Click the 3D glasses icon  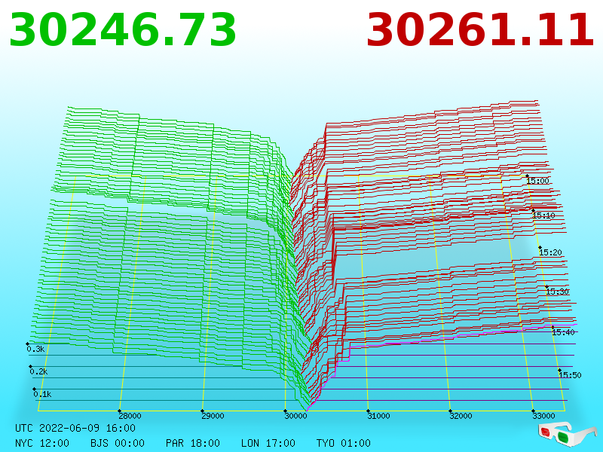click(x=567, y=434)
